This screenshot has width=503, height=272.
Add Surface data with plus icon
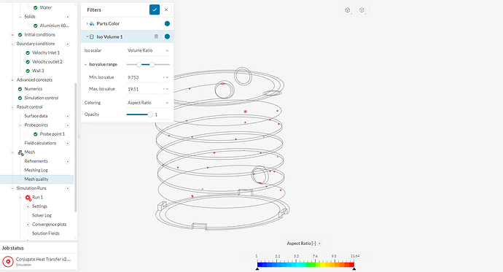pos(67,116)
